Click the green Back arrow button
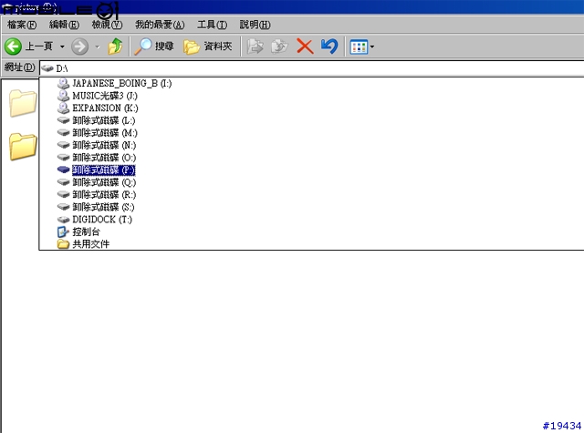584x433 pixels. click(13, 46)
